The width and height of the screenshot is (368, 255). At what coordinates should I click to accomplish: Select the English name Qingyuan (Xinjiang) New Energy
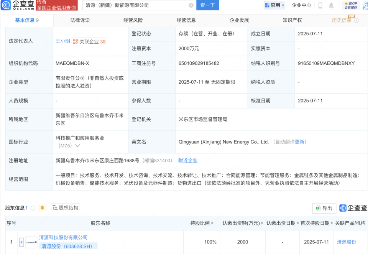(223, 142)
